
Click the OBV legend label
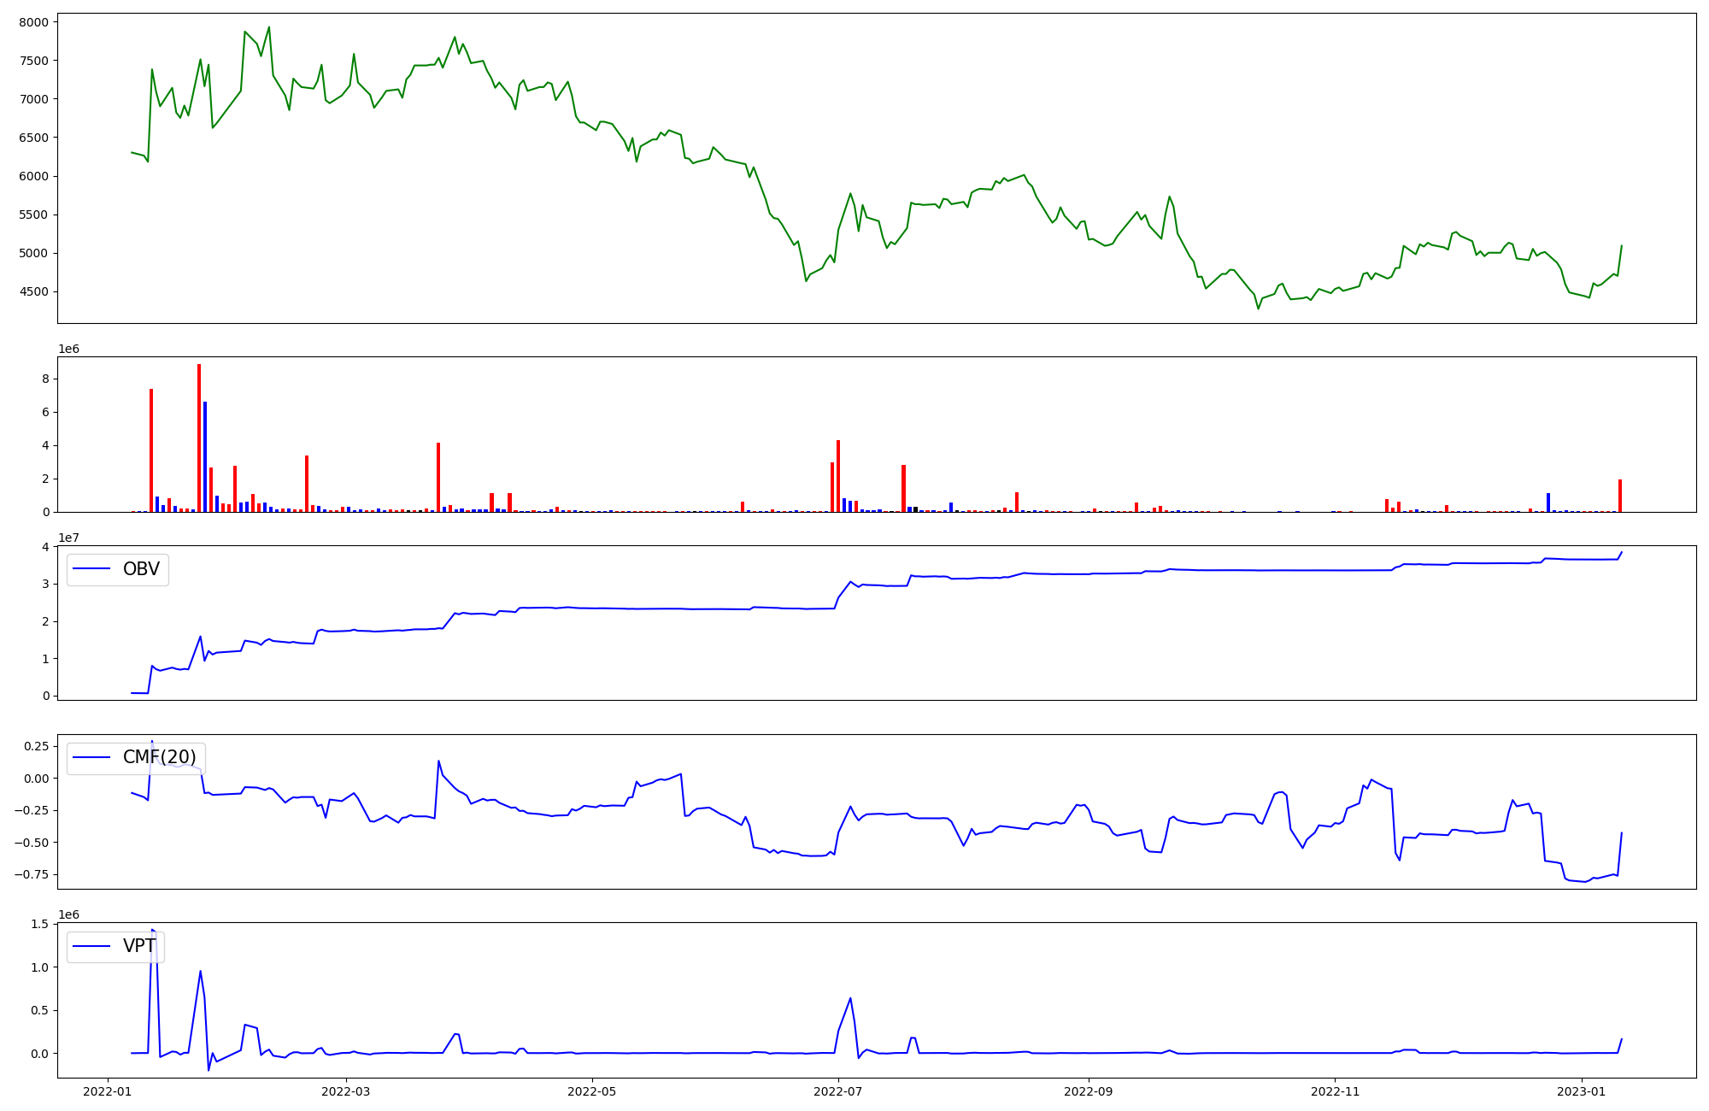click(141, 569)
